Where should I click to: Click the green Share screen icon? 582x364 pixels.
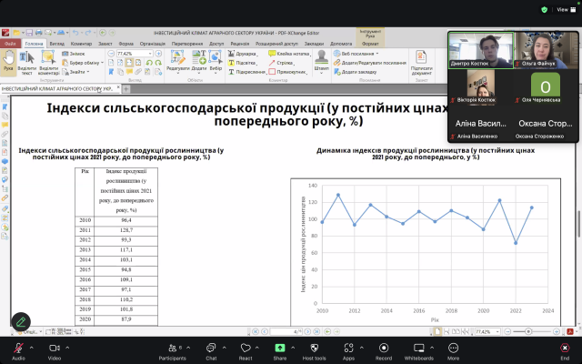(x=279, y=349)
